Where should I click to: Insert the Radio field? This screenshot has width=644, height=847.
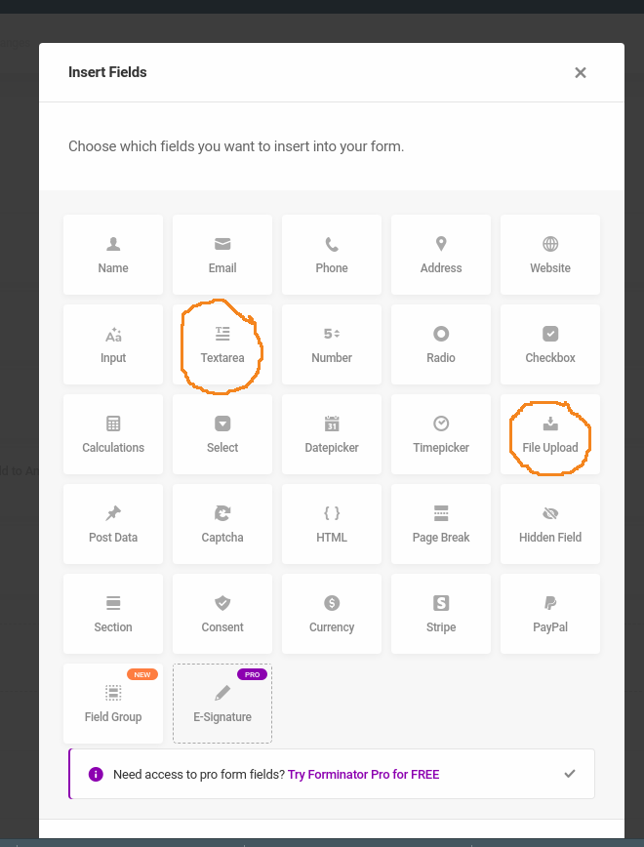click(441, 344)
